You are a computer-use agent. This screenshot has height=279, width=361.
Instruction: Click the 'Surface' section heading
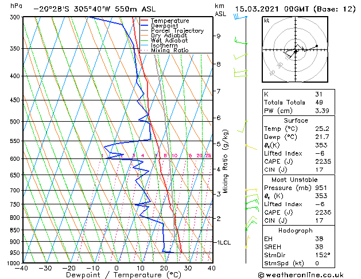click(x=296, y=121)
